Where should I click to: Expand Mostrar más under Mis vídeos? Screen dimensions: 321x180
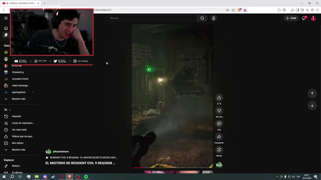[x=19, y=150]
